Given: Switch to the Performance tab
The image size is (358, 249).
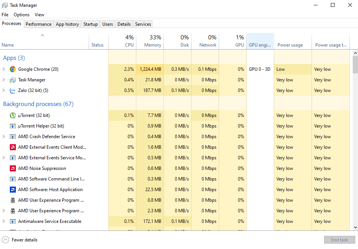Looking at the screenshot, I should 39,24.
